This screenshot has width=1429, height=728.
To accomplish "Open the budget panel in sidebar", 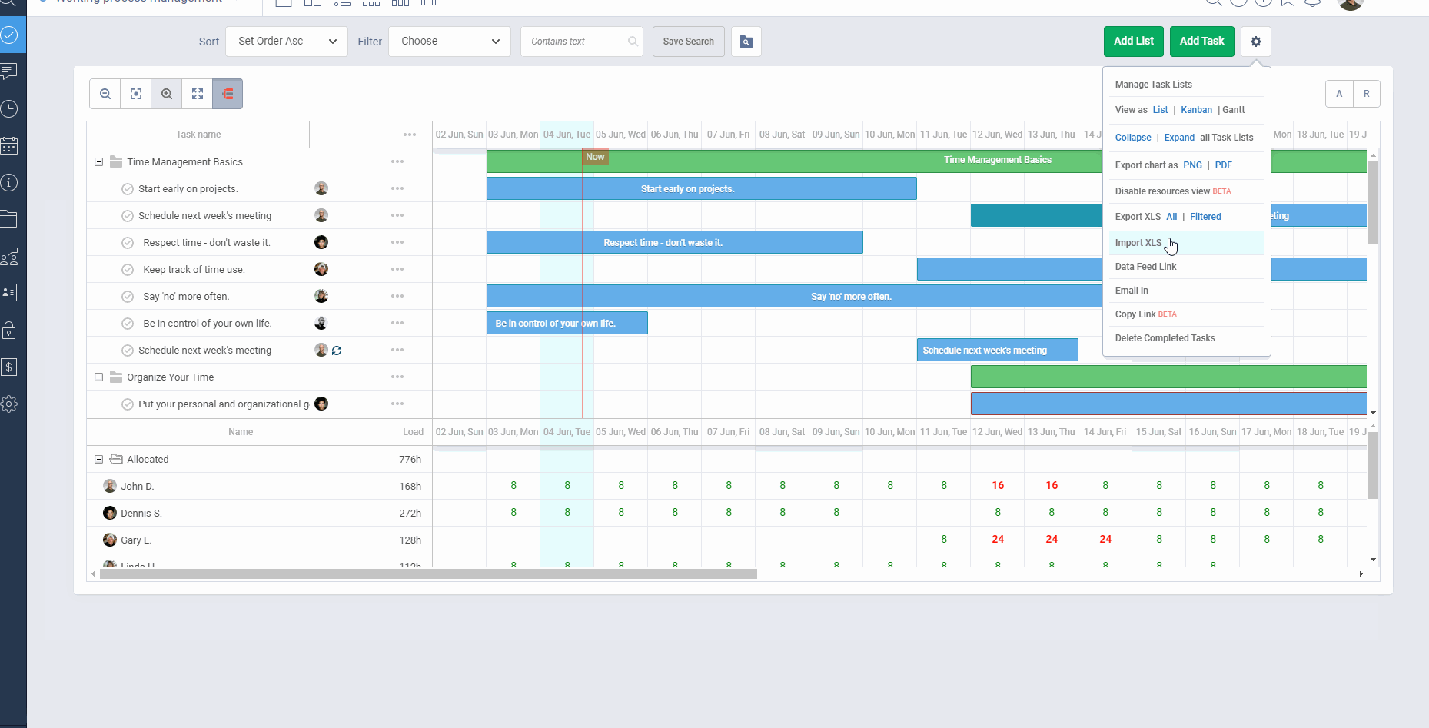I will pyautogui.click(x=10, y=367).
